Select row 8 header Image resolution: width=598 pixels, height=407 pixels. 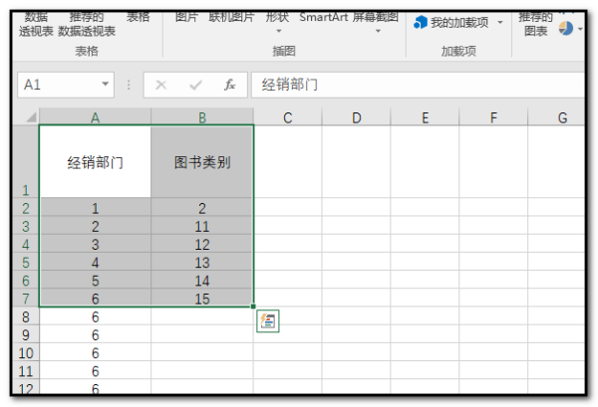coord(26,316)
